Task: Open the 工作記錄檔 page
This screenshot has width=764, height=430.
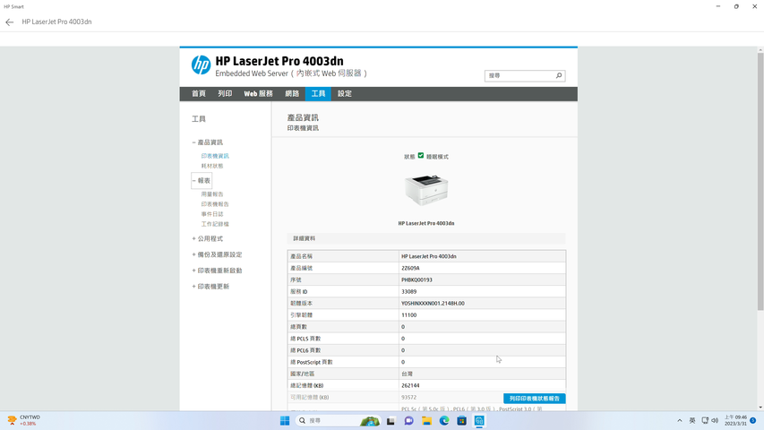Action: click(215, 224)
